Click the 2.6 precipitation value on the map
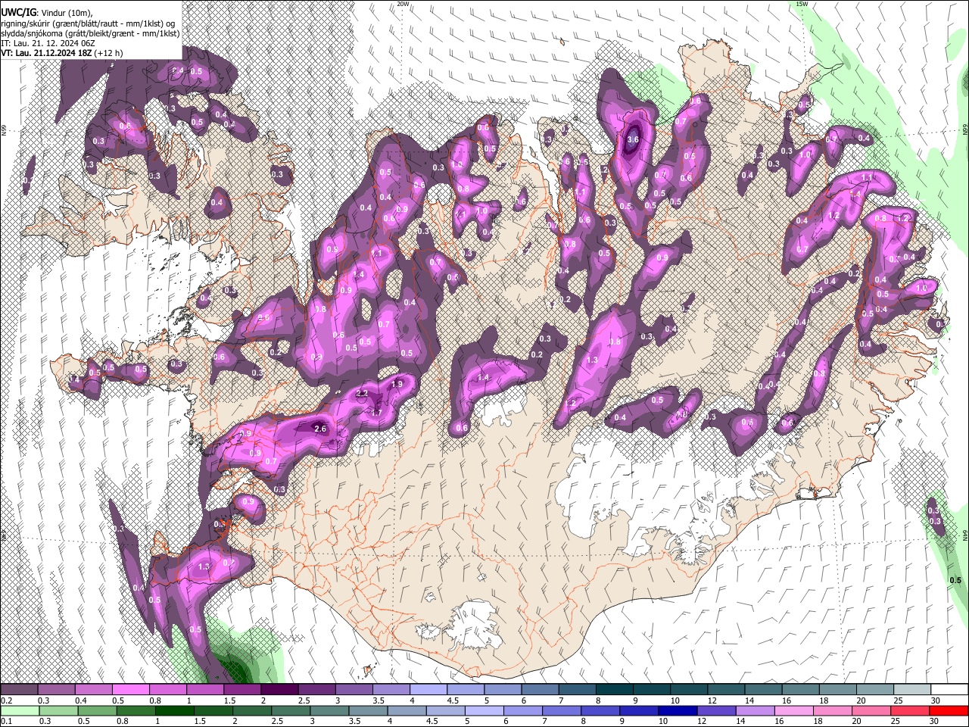Image resolution: width=969 pixels, height=727 pixels. (319, 429)
